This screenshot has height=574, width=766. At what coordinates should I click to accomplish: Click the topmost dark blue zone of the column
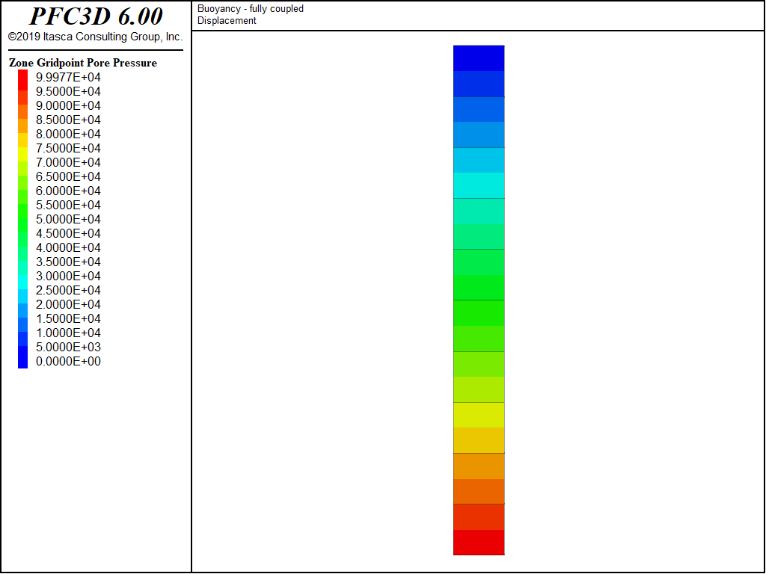tap(479, 58)
